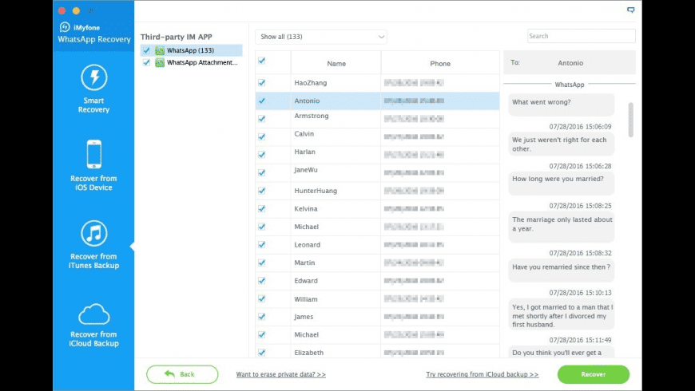
Task: Uncheck the Martin row checkbox
Action: (261, 263)
